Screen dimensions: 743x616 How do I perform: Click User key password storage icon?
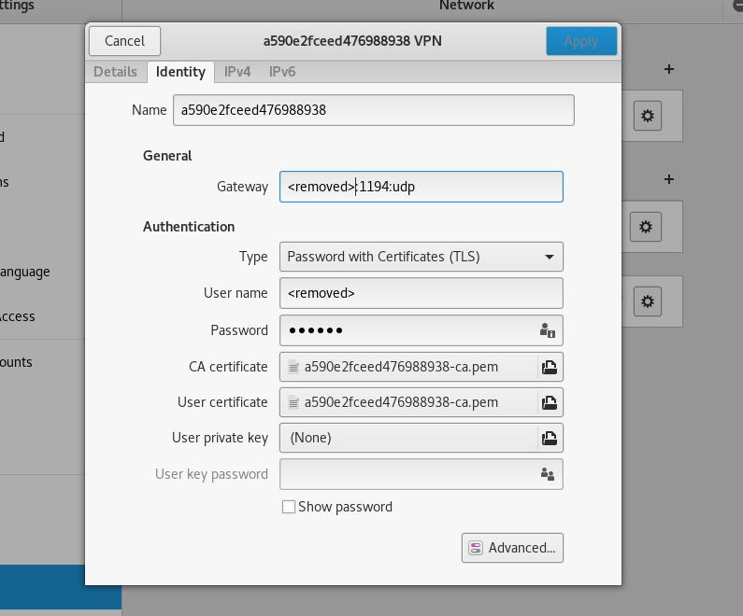click(x=548, y=474)
